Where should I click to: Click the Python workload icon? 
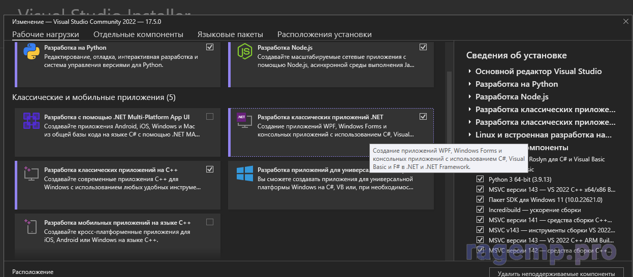(31, 52)
